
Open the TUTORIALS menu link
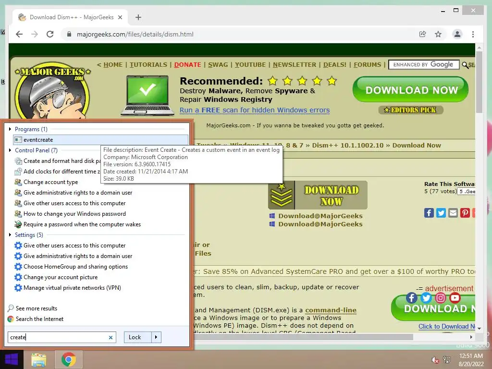pos(148,65)
